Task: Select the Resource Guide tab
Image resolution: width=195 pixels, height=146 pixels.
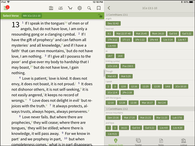Action: coord(116,142)
